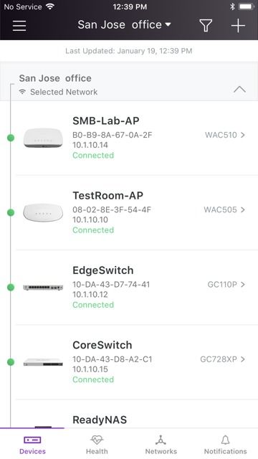Viewport: 258px width, 459px height.
Task: Tap the Health tab label
Action: click(97, 451)
